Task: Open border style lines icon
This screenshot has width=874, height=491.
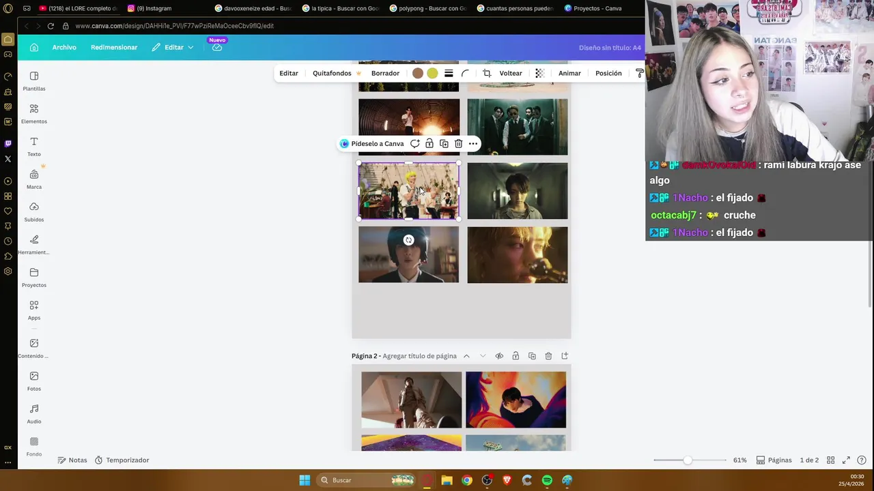Action: (449, 73)
